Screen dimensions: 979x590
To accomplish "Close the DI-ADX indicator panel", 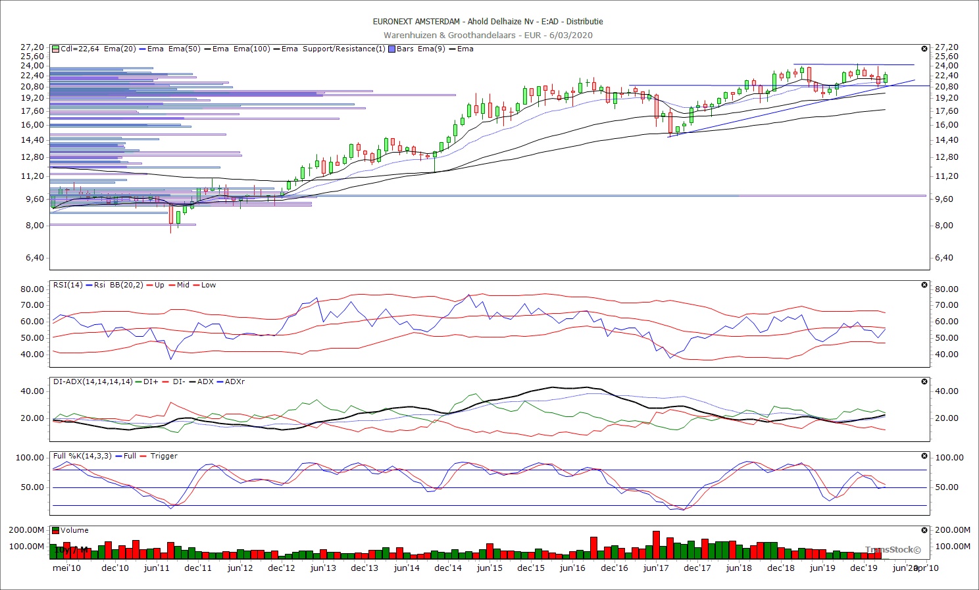I will point(924,381).
